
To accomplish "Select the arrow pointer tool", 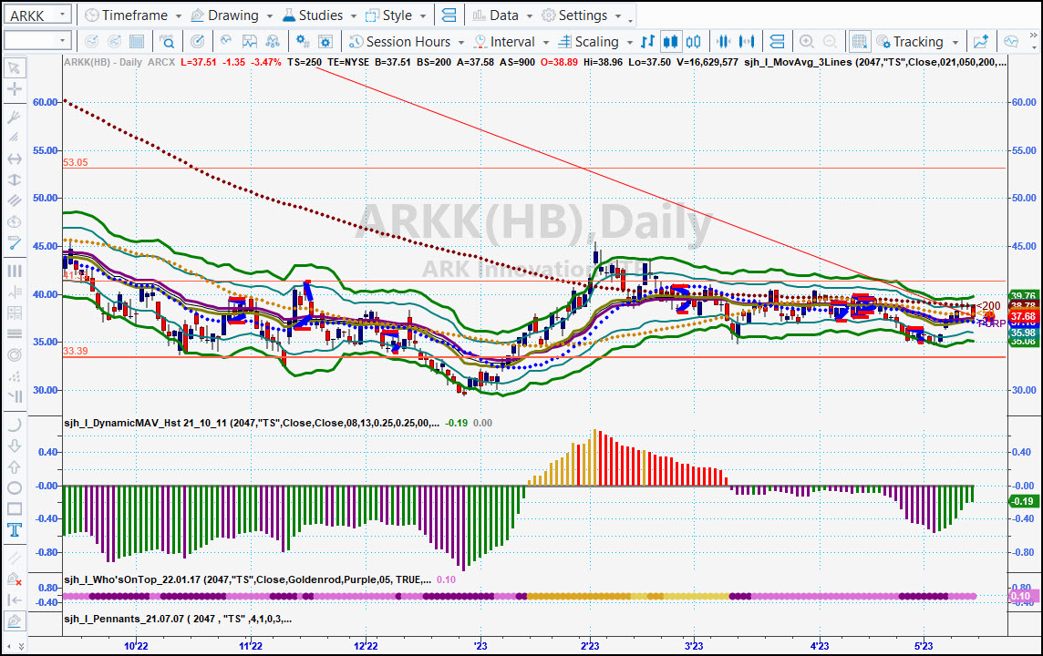I will 14,67.
